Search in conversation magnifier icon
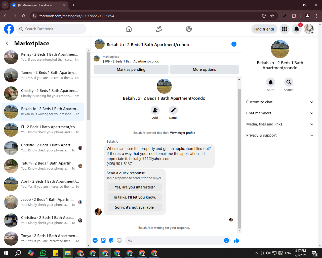This screenshot has height=258, width=322. 289,82
